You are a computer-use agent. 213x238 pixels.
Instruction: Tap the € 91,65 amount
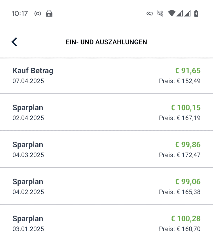(188, 71)
